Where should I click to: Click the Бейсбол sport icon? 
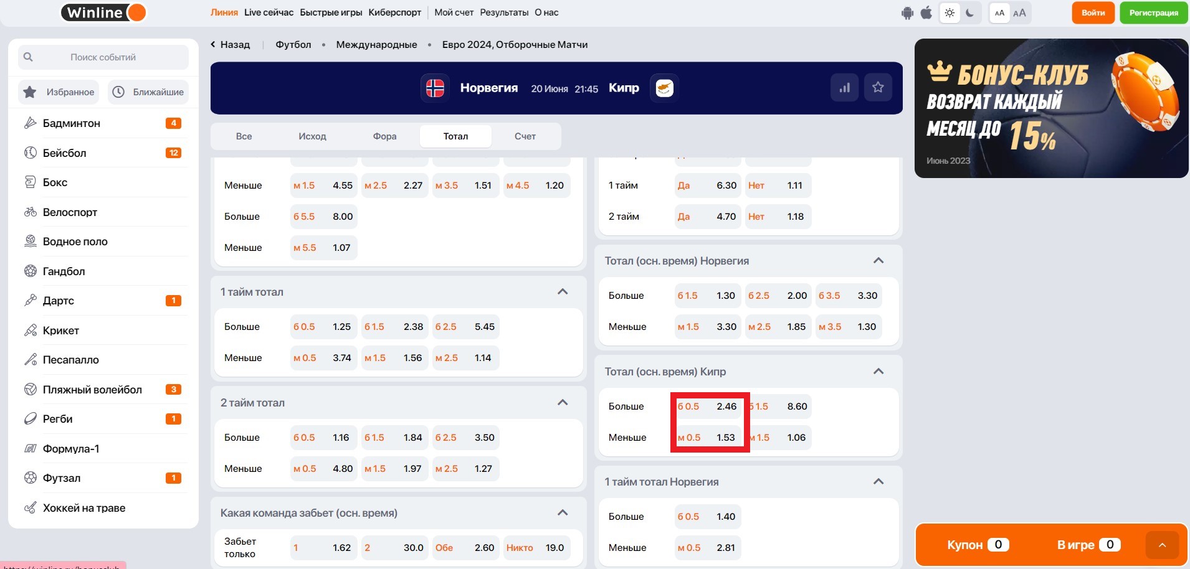[x=30, y=153]
